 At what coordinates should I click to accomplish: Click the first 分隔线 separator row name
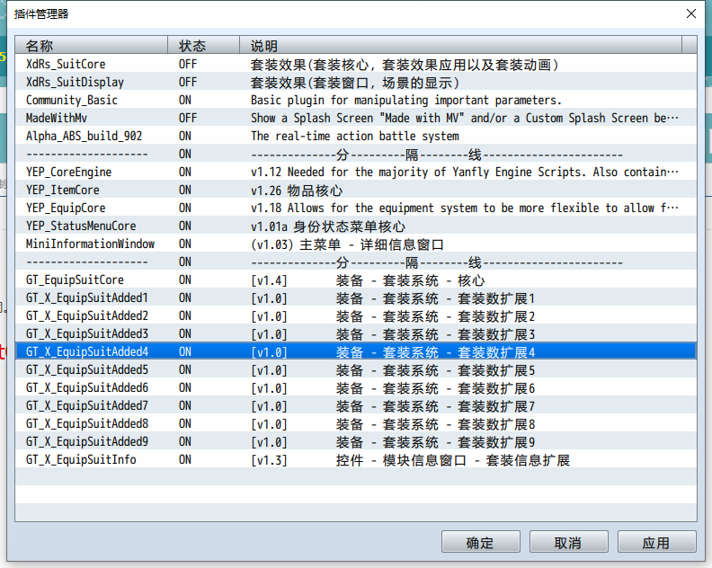coord(86,155)
